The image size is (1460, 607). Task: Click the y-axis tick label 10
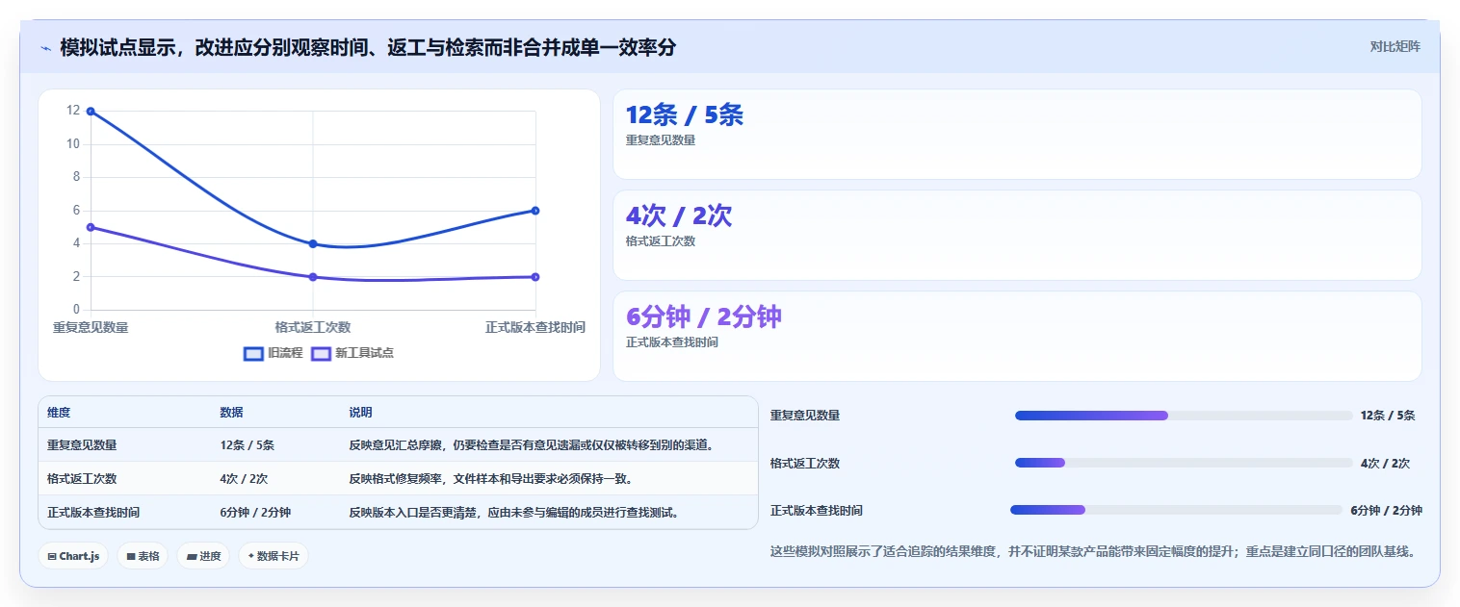73,144
